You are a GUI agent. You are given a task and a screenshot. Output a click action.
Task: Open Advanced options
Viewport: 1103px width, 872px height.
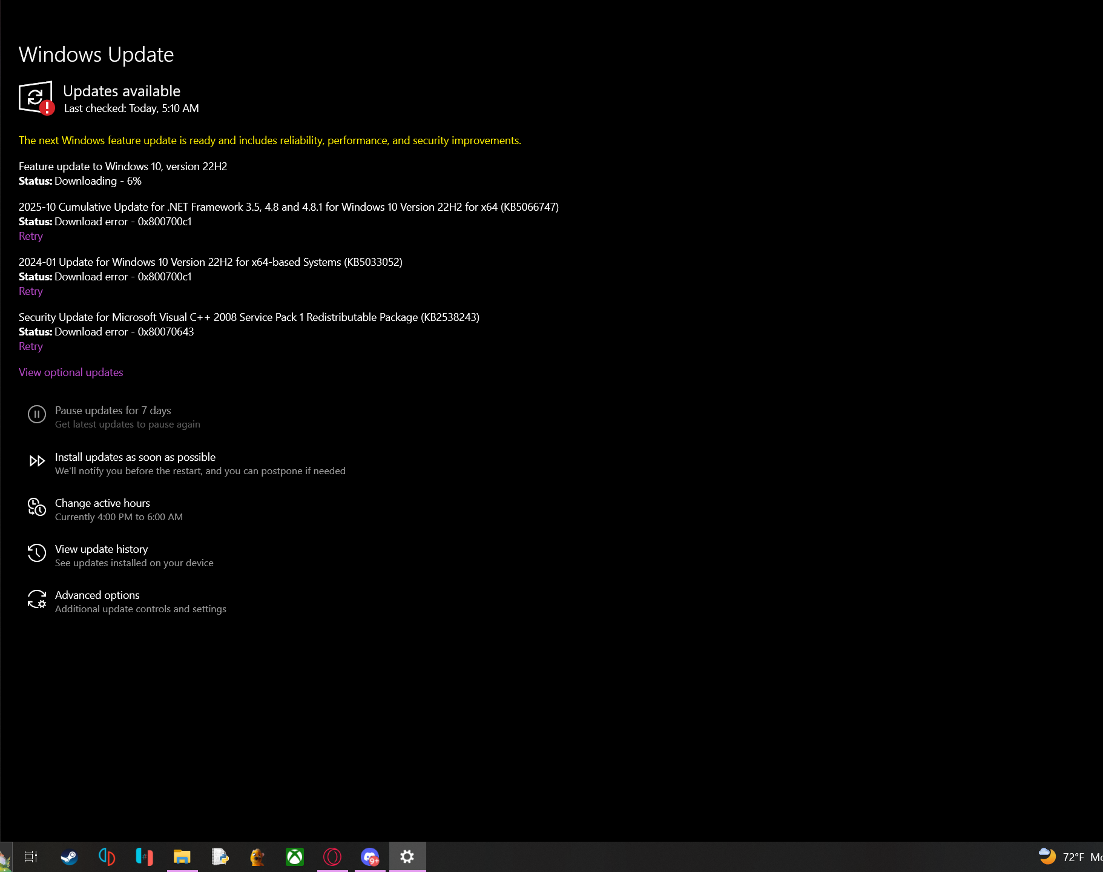(97, 595)
